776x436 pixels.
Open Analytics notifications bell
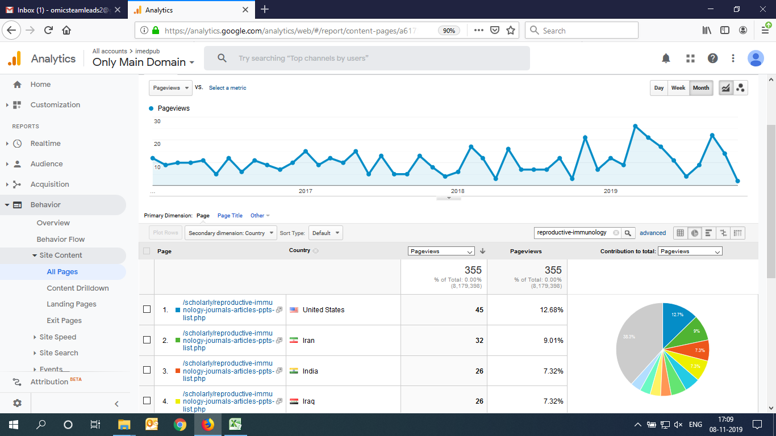(x=666, y=58)
